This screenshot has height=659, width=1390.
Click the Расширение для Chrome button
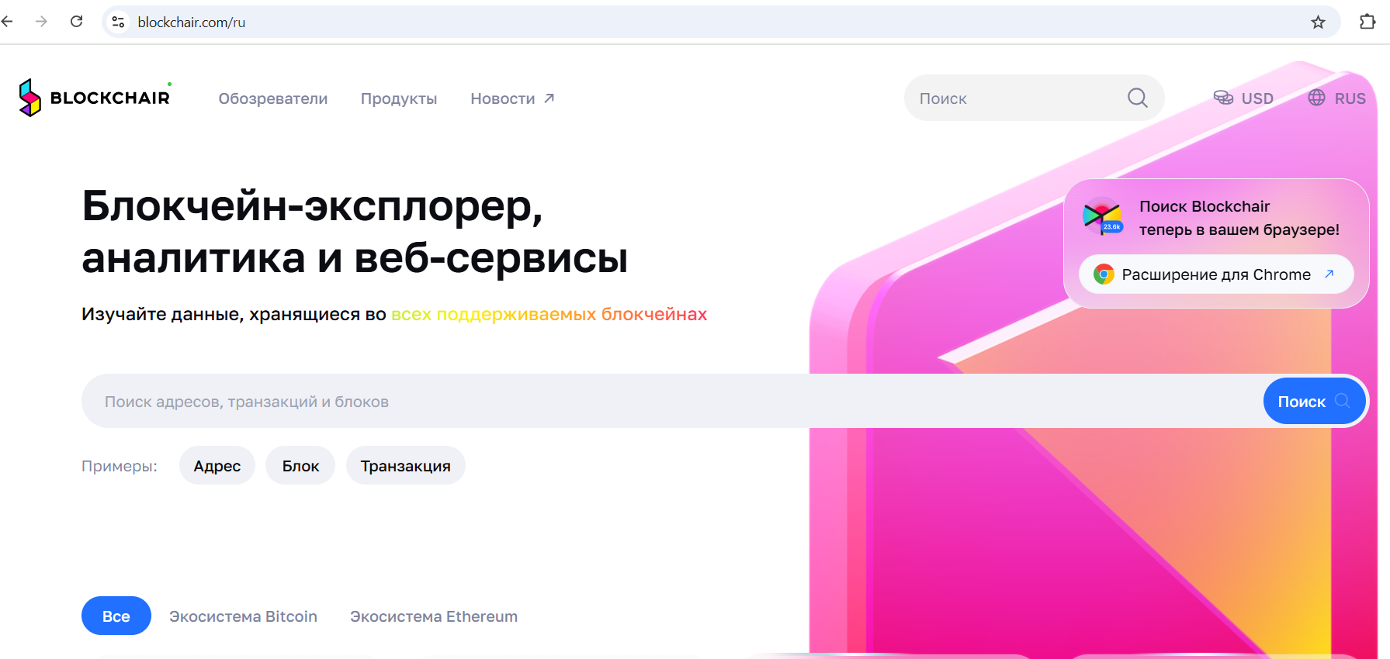[x=1215, y=274]
